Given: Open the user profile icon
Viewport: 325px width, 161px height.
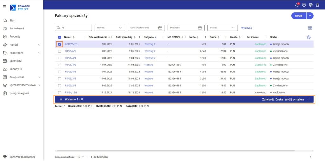Looking at the screenshot, I should (317, 5).
